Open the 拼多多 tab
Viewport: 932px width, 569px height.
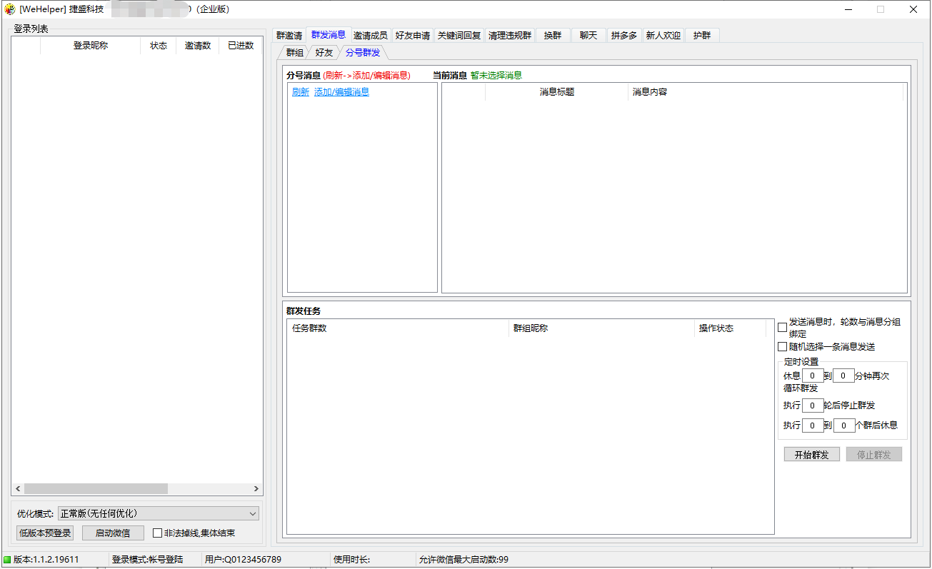[x=623, y=36]
